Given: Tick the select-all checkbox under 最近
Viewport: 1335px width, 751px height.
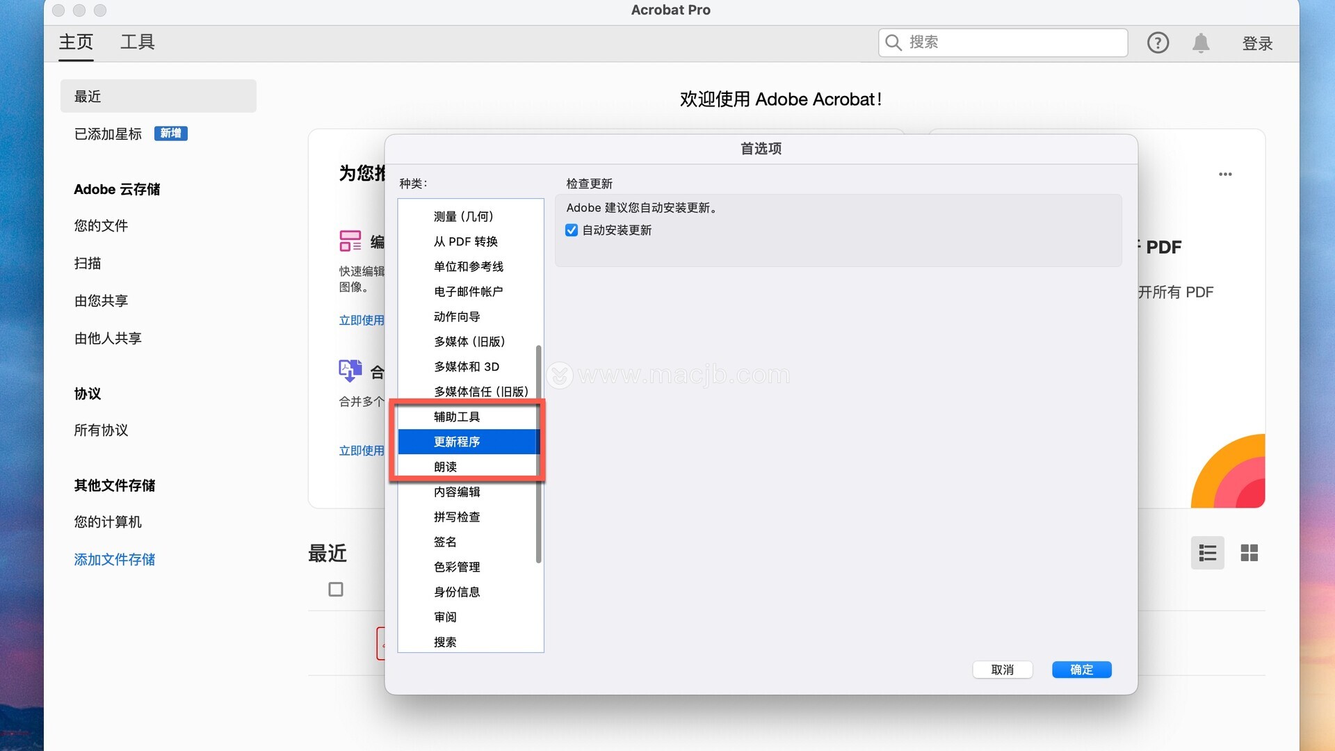Looking at the screenshot, I should coord(336,590).
